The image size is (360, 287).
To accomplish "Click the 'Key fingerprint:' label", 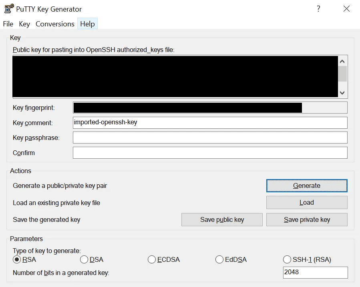I will click(34, 108).
